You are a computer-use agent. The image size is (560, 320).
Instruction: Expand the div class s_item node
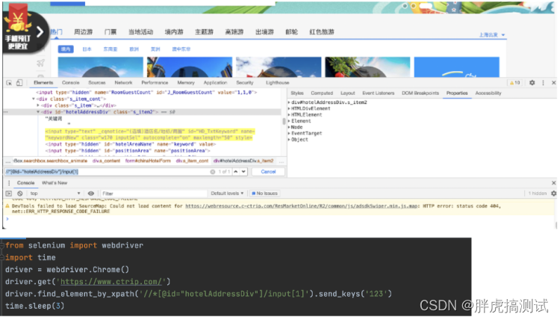tap(38, 105)
